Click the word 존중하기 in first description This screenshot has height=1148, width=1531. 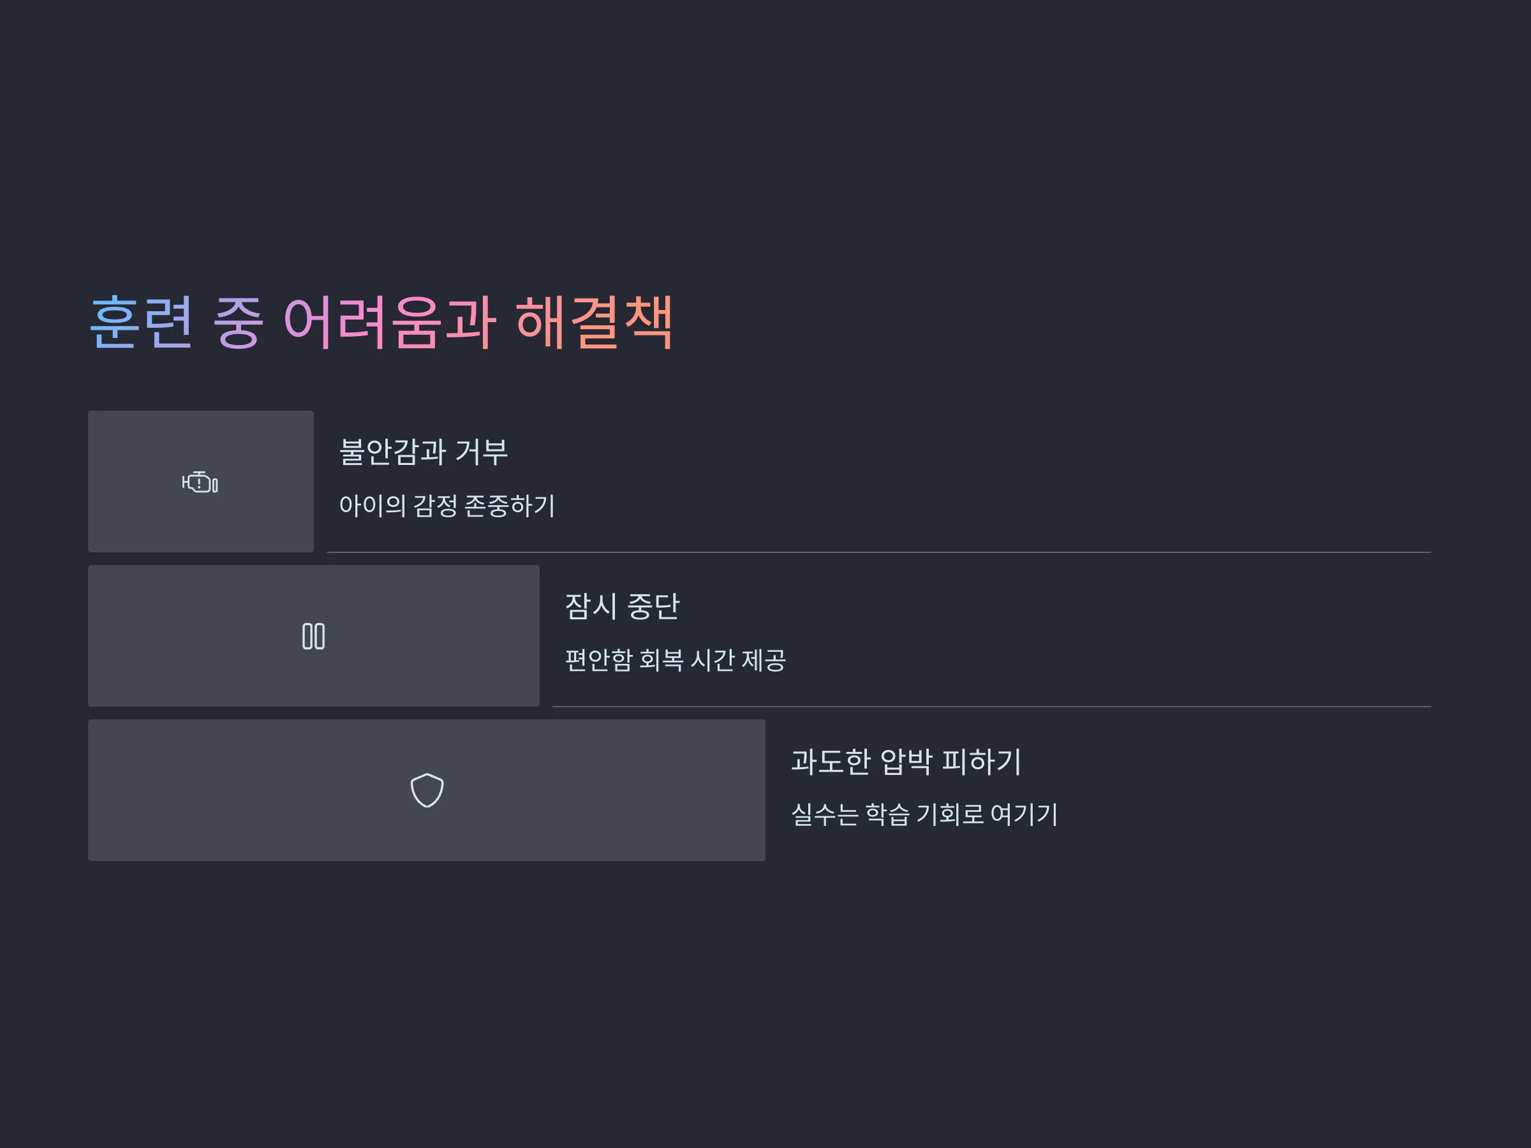(x=510, y=506)
